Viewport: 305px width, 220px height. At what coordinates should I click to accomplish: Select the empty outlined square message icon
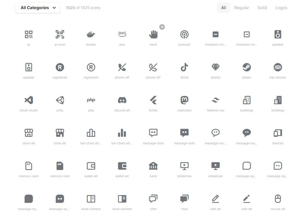coord(247,166)
